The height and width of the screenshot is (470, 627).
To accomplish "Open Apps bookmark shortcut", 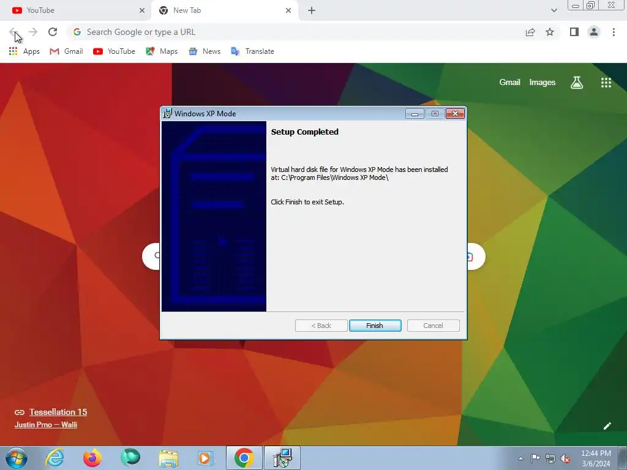I will click(24, 51).
